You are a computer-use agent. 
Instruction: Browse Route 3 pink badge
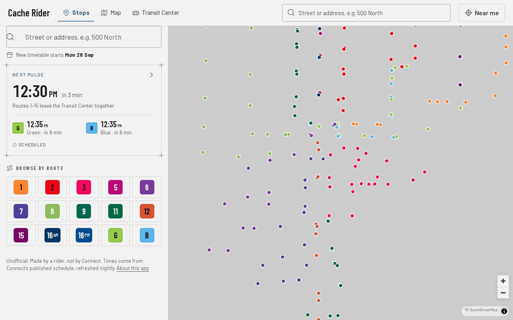click(84, 187)
